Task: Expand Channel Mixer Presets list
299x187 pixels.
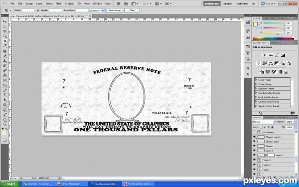Action: (x=256, y=102)
